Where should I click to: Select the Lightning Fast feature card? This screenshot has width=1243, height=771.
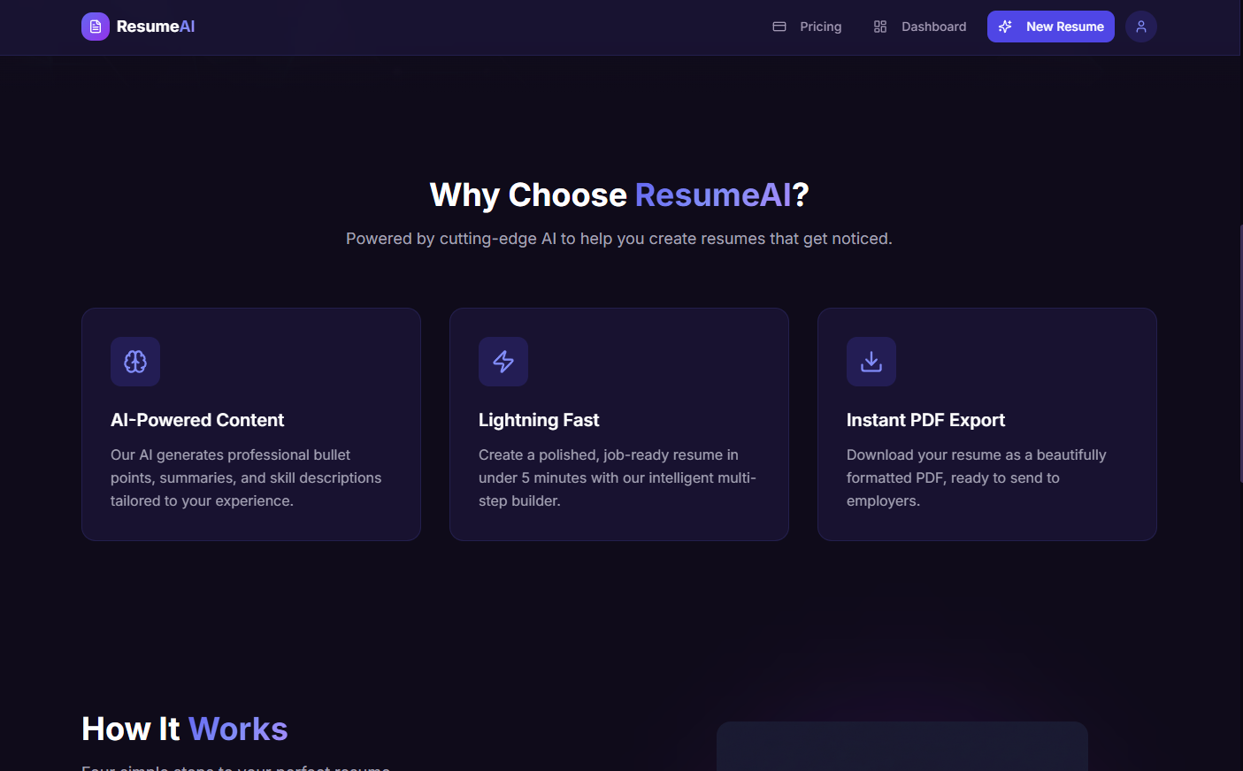[x=618, y=424]
